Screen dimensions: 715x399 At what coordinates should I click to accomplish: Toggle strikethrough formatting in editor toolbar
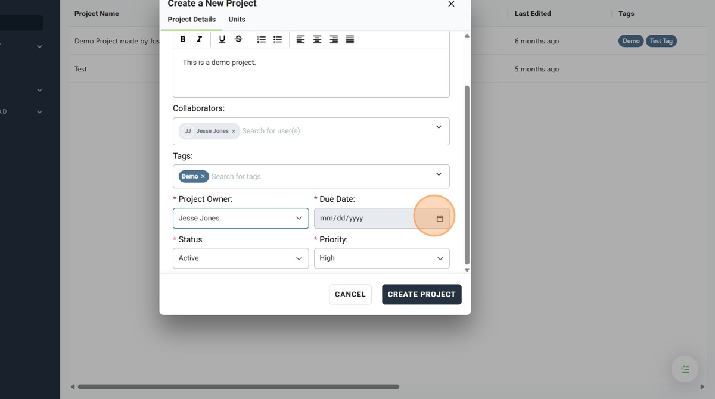click(238, 39)
